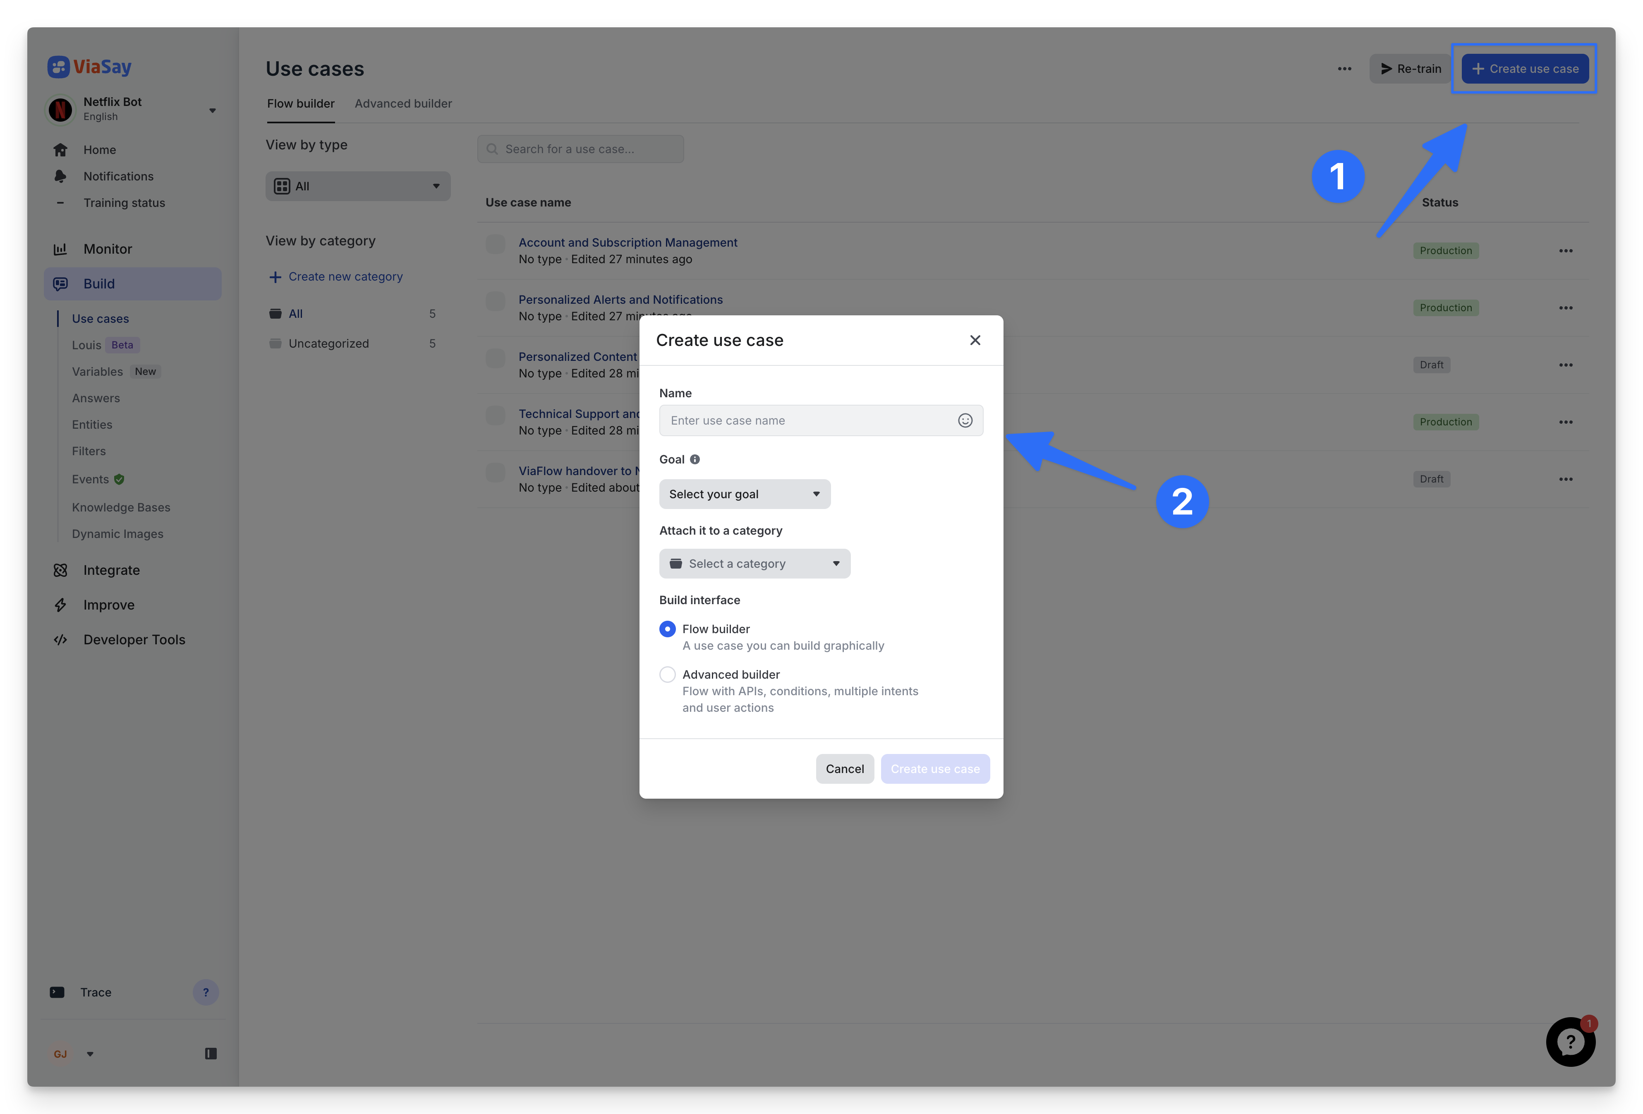Image resolution: width=1643 pixels, height=1114 pixels.
Task: Select the Flow builder radio option
Action: coord(667,629)
